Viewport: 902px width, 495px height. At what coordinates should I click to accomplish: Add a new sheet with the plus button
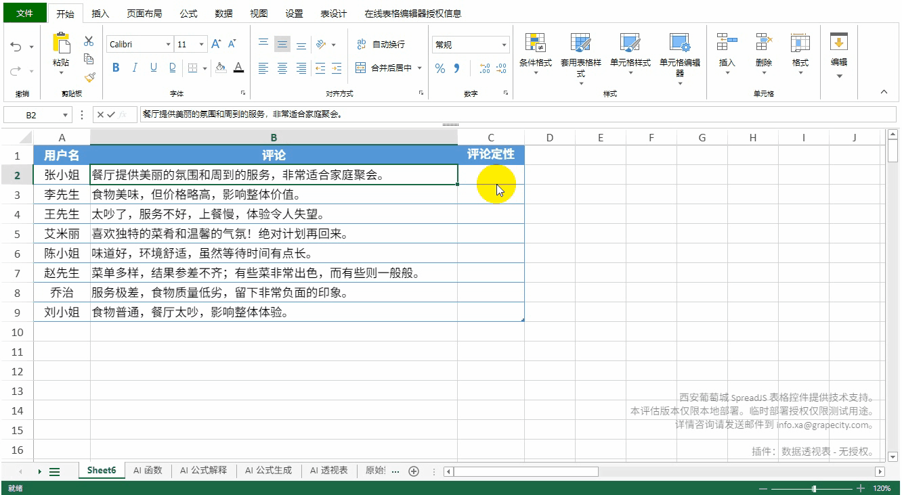point(414,471)
